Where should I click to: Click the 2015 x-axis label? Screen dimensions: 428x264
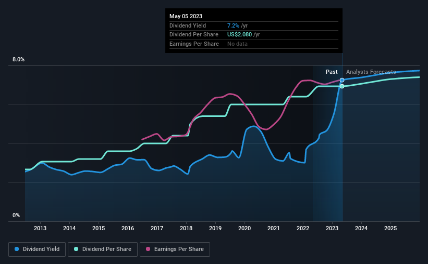[x=99, y=228]
